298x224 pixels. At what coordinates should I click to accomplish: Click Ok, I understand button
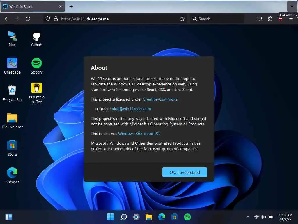click(185, 172)
